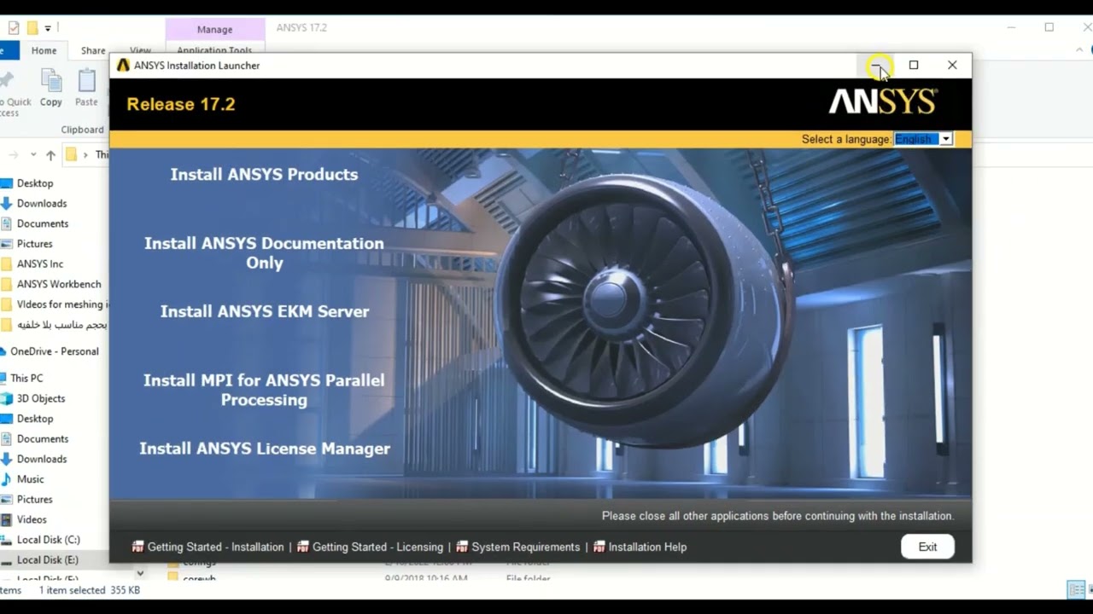Collapse Explorer ribbon with chevron
1093x614 pixels.
[1080, 50]
